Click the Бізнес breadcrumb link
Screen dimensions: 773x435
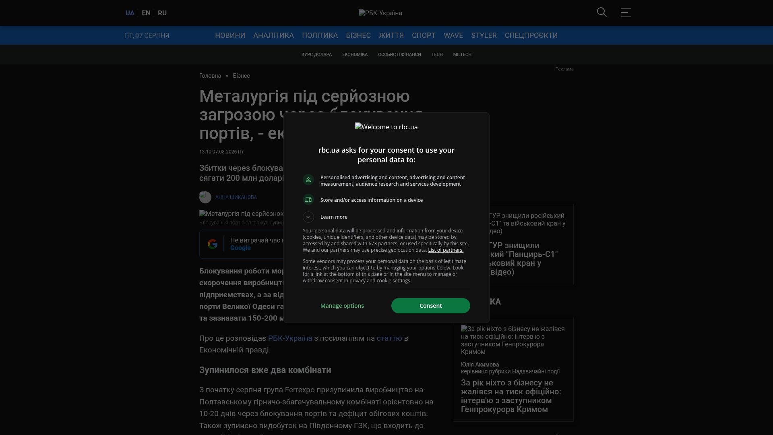coord(241,76)
